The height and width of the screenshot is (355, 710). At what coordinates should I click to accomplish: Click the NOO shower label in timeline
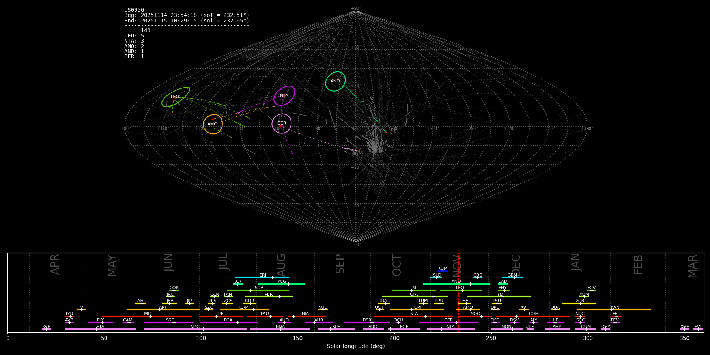[x=476, y=314]
